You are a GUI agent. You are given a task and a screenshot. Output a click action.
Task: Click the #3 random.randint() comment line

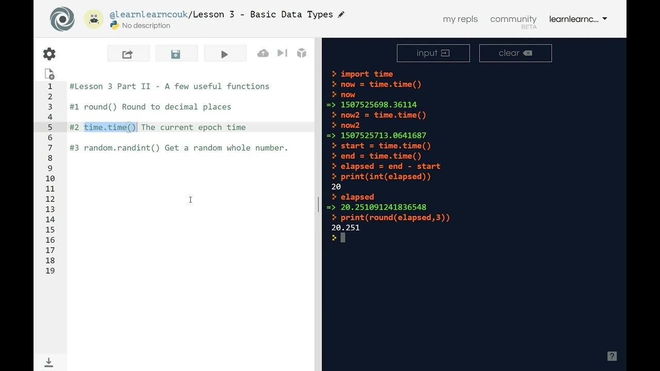point(179,148)
